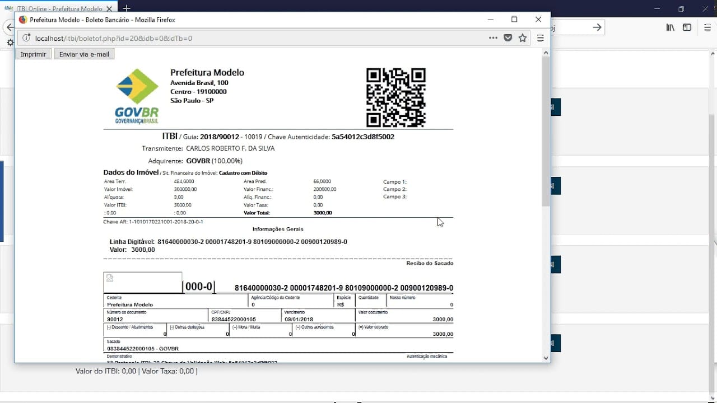The height and width of the screenshot is (403, 717).
Task: Open a new tab with the plus icon
Action: click(x=127, y=8)
